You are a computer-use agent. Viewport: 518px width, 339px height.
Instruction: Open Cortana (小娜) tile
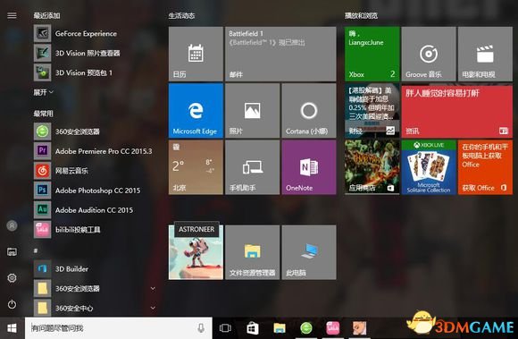tap(309, 110)
